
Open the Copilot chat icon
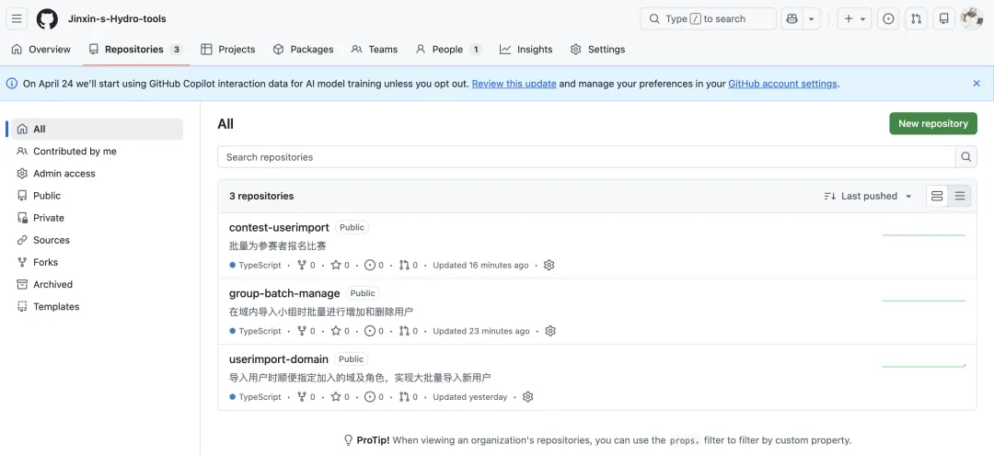pos(792,18)
